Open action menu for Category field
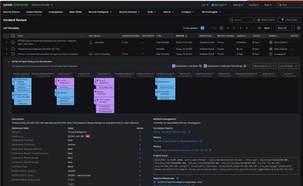303x186 pixels. pyautogui.click(x=140, y=132)
